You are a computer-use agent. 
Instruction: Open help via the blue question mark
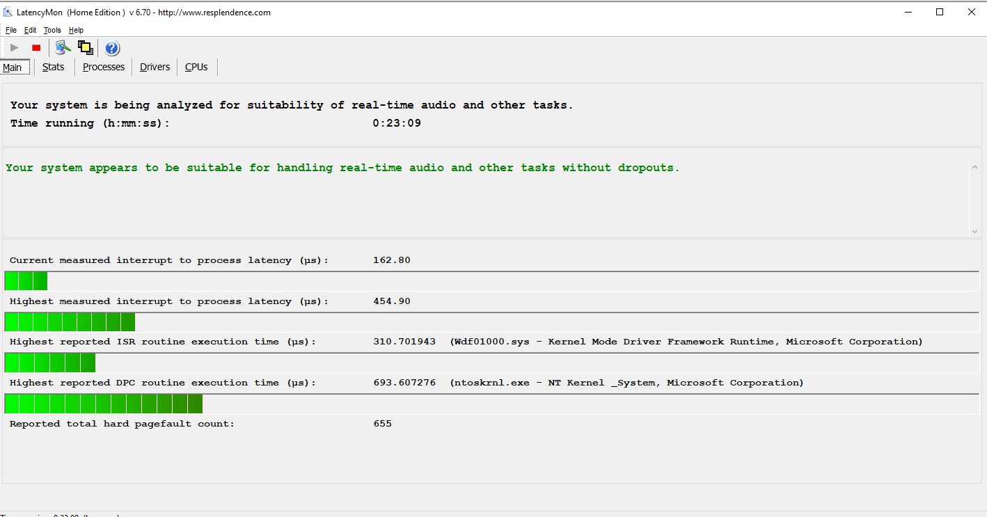(x=112, y=48)
